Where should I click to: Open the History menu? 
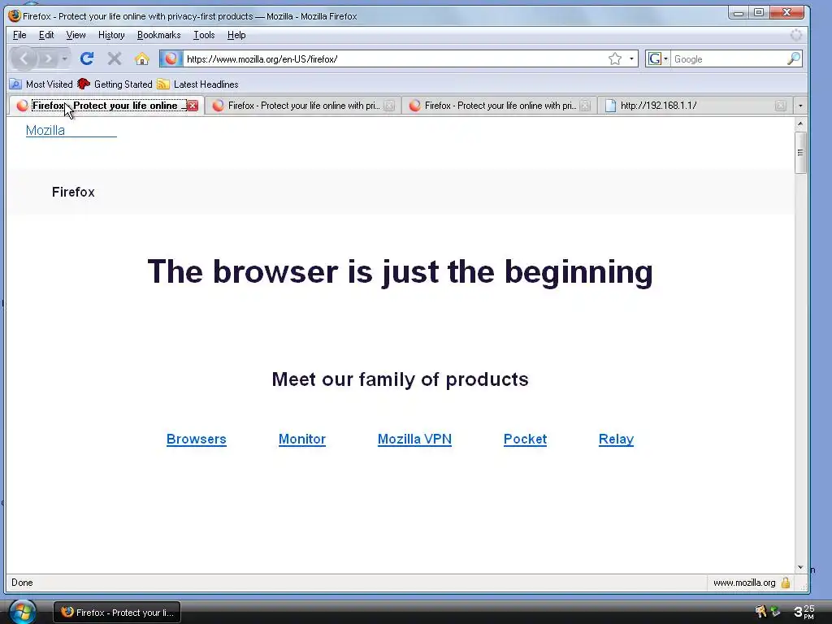coord(111,35)
